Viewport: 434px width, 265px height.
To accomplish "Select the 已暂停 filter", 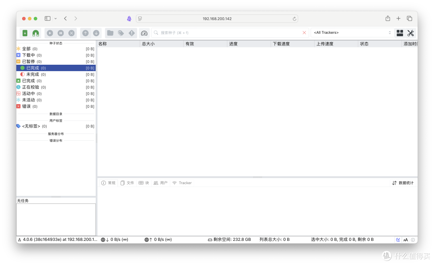I will point(55,62).
